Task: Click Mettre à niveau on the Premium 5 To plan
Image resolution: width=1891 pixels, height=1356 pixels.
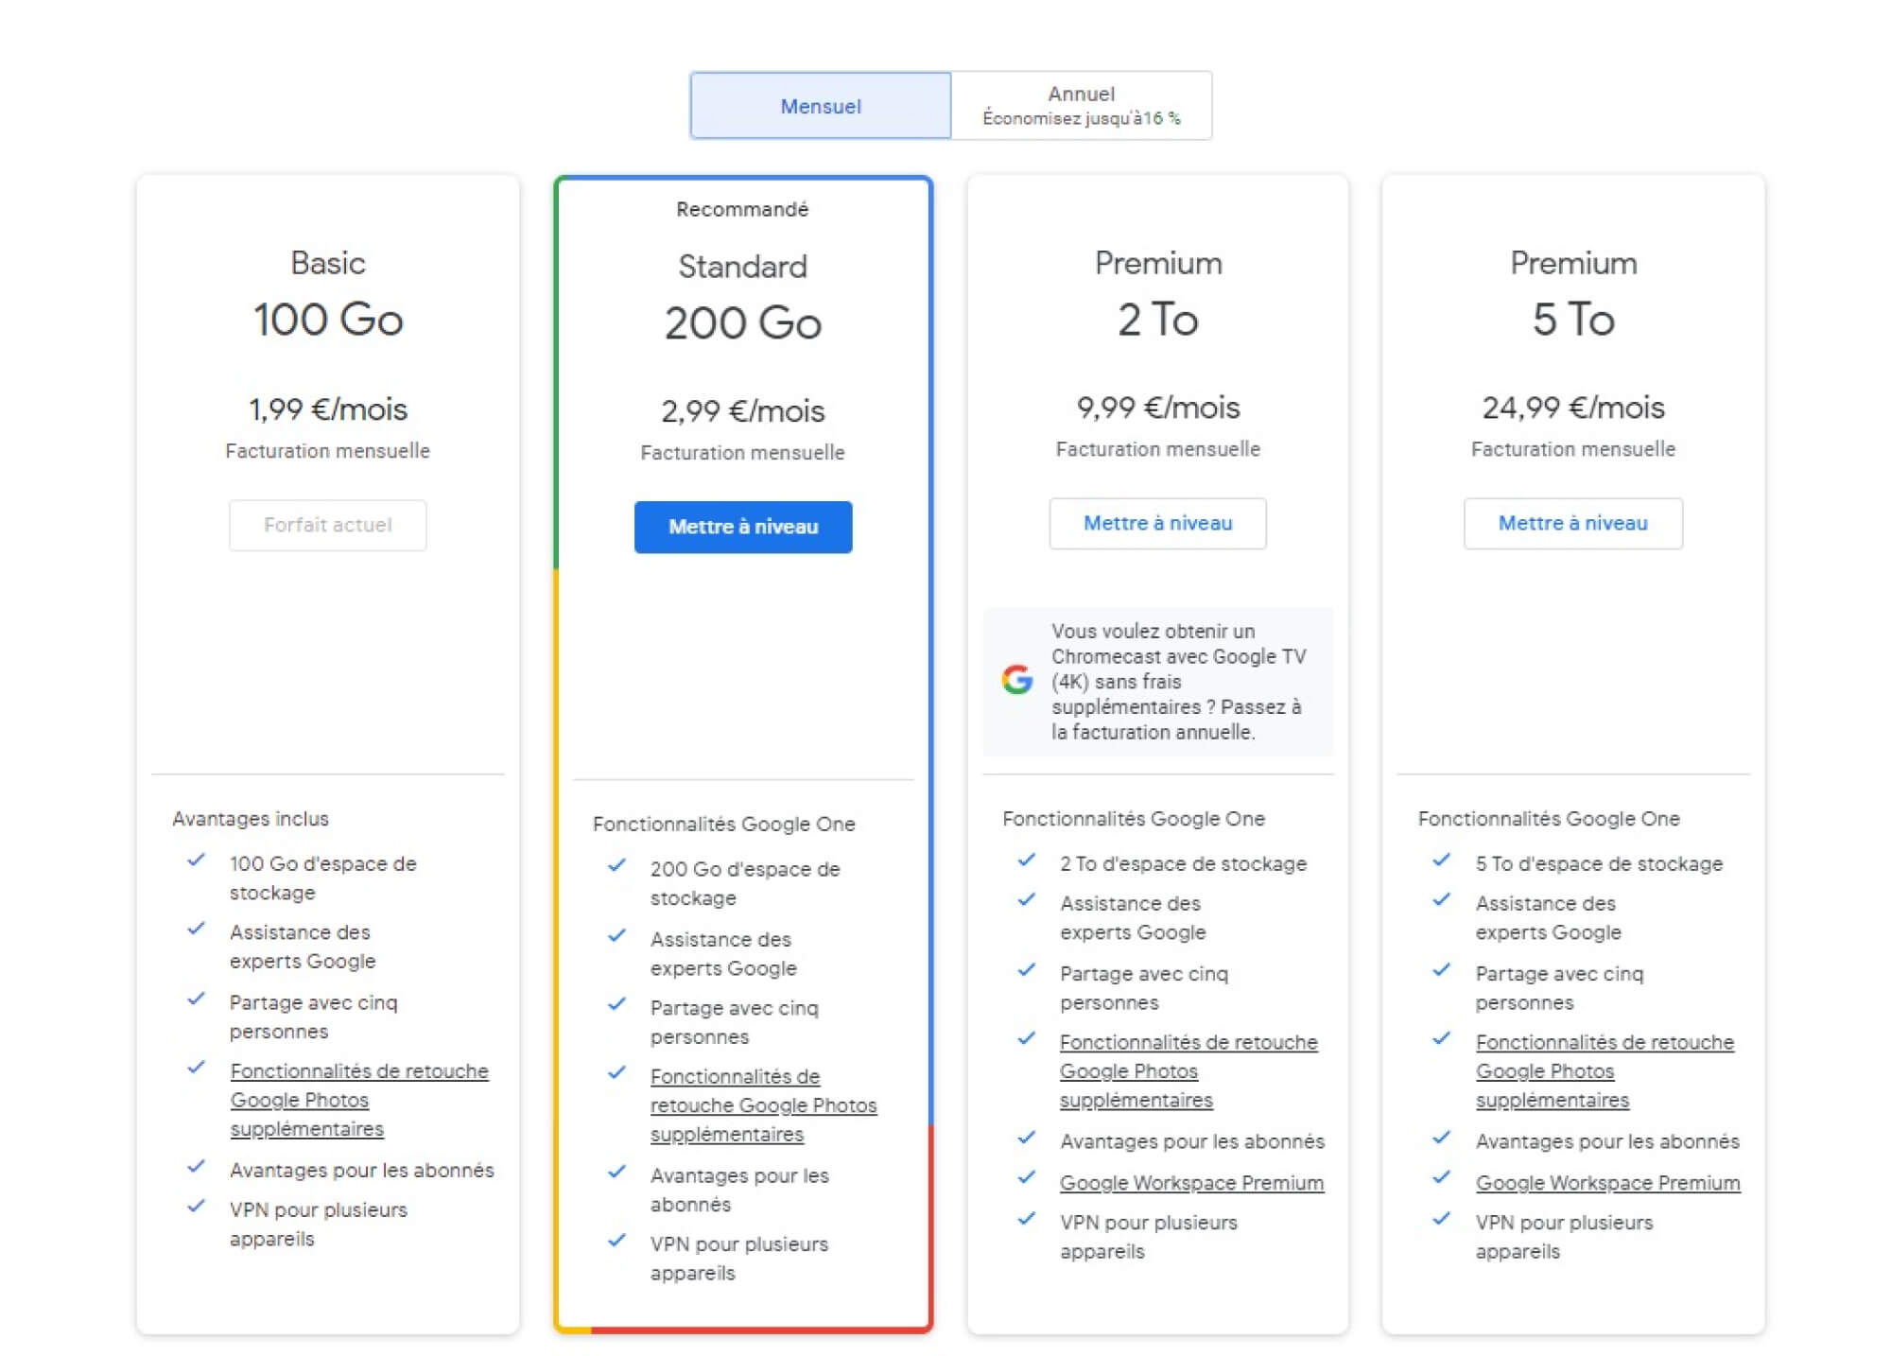Action: 1572,523
